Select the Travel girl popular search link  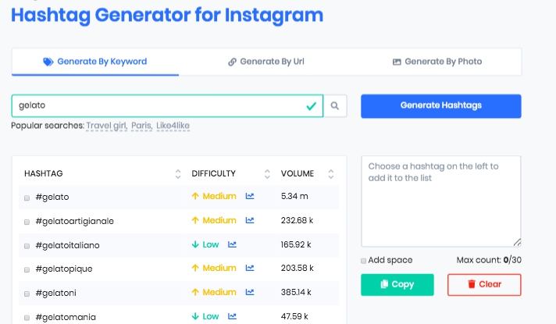click(x=106, y=126)
